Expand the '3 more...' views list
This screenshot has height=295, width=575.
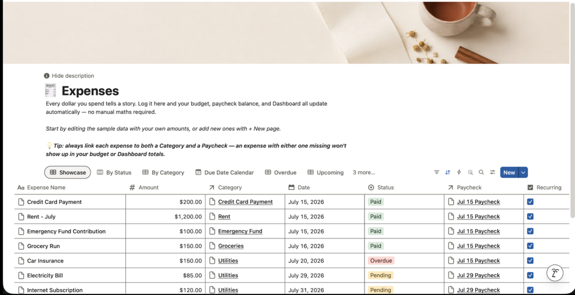(x=364, y=172)
